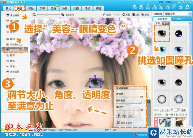Adjust the 旋转角度 rotation slider
Viewport: 193px width, 138px height.
(x=127, y=103)
